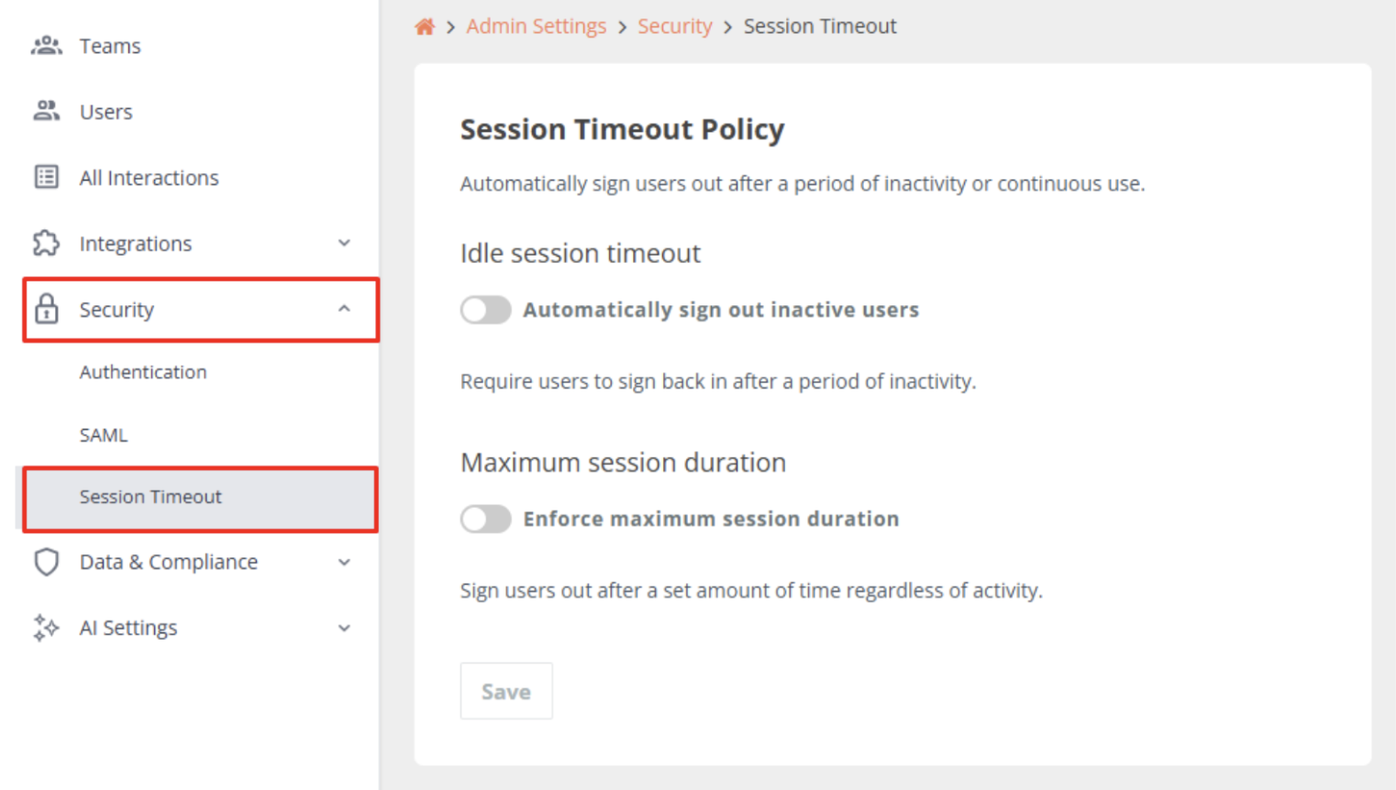1396x790 pixels.
Task: Click the home icon in breadcrumb
Action: (x=424, y=27)
